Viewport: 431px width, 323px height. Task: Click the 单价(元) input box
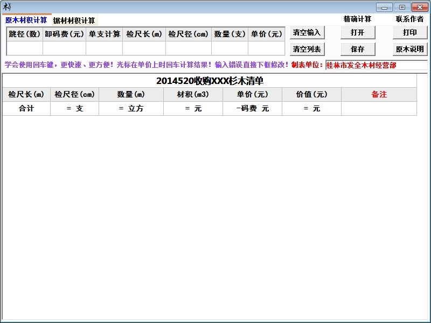tap(266, 48)
